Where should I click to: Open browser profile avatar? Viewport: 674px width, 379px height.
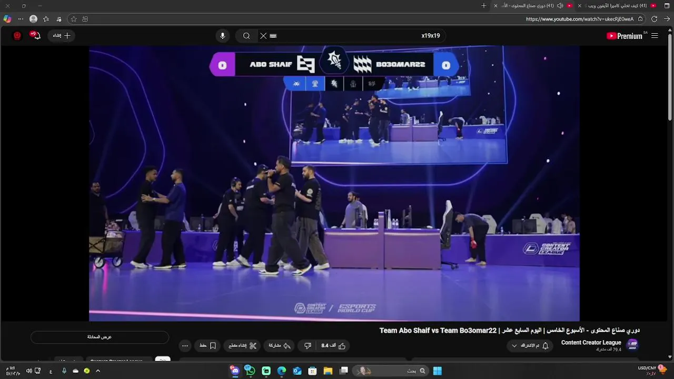pos(33,19)
